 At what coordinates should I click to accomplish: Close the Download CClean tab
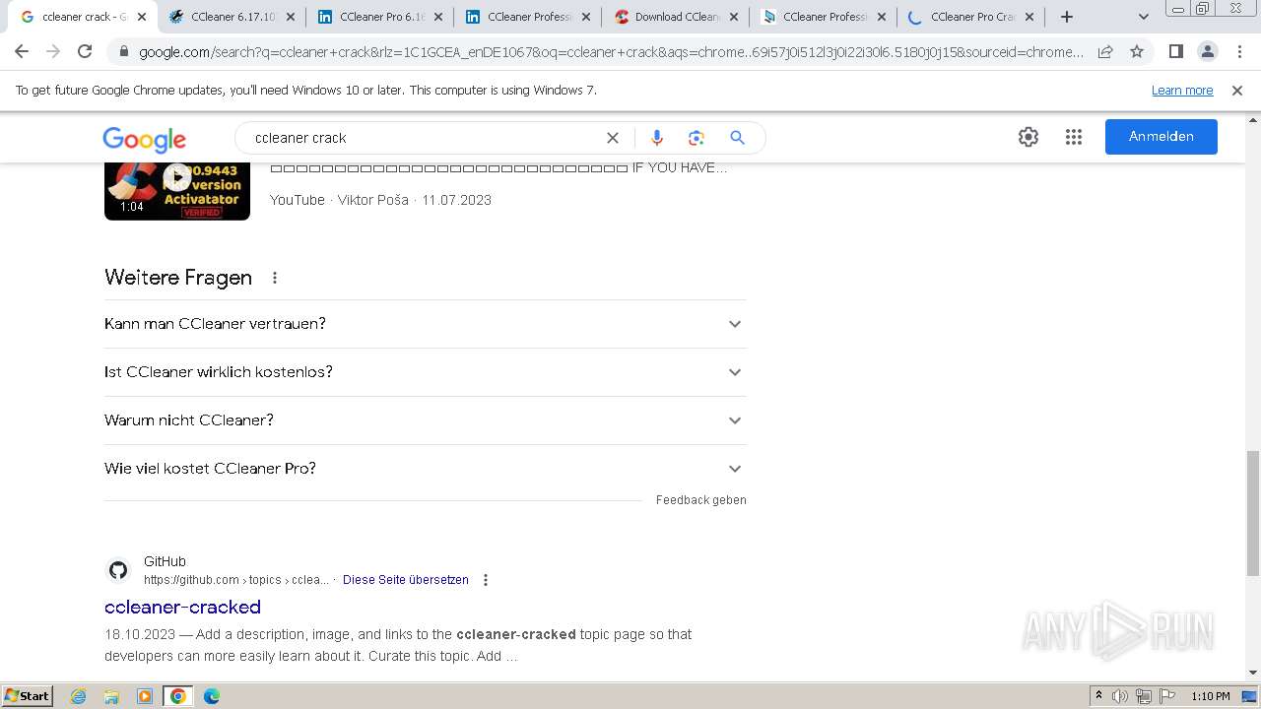[x=734, y=17]
